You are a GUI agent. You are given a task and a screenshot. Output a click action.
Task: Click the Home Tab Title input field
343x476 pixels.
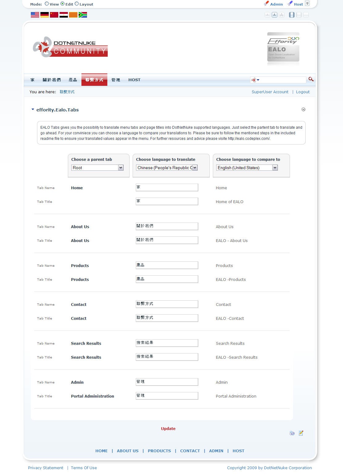(167, 201)
